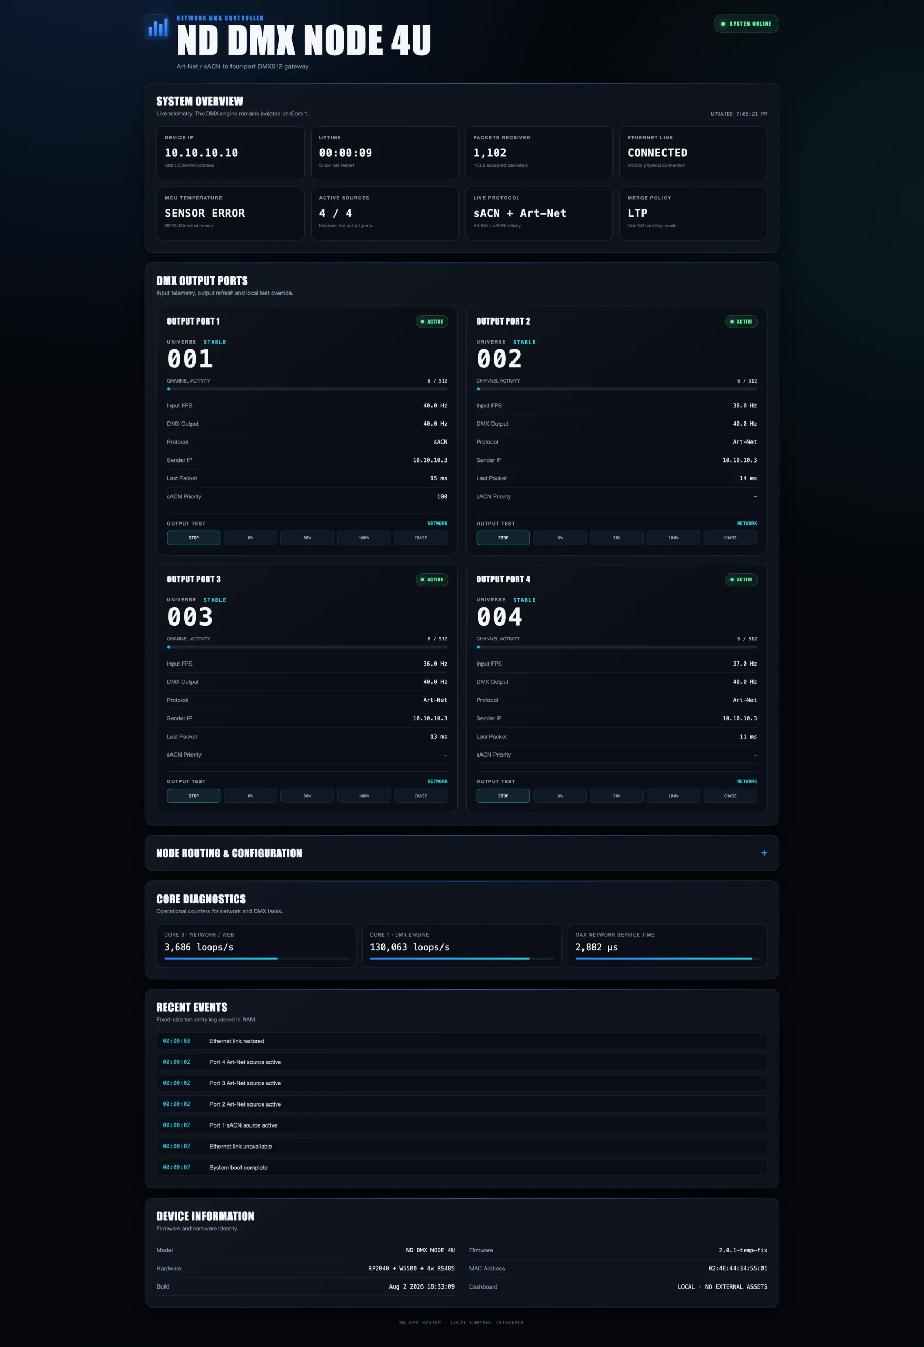Viewport: 924px width, 1347px height.
Task: Set Output Port 1 test to 50%
Action: point(307,538)
